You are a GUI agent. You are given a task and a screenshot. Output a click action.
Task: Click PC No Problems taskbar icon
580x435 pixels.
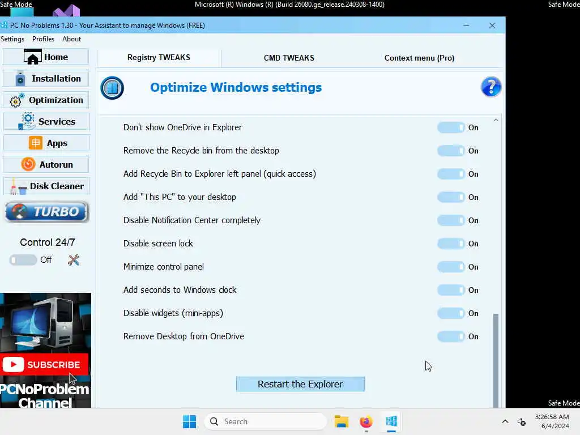pyautogui.click(x=391, y=421)
